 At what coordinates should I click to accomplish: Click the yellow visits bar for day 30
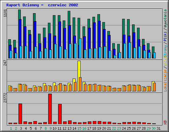point(153,86)
